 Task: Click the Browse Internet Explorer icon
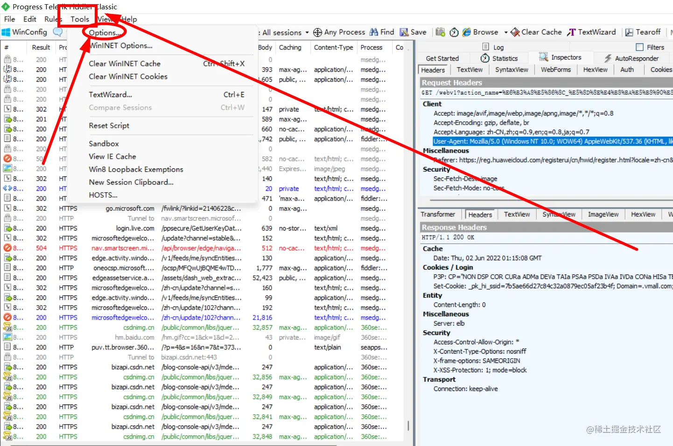point(466,32)
